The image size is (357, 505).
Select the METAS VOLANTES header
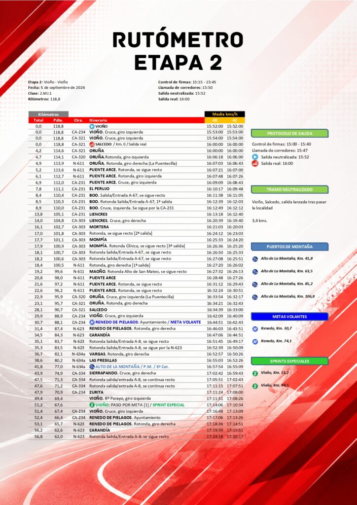click(290, 317)
